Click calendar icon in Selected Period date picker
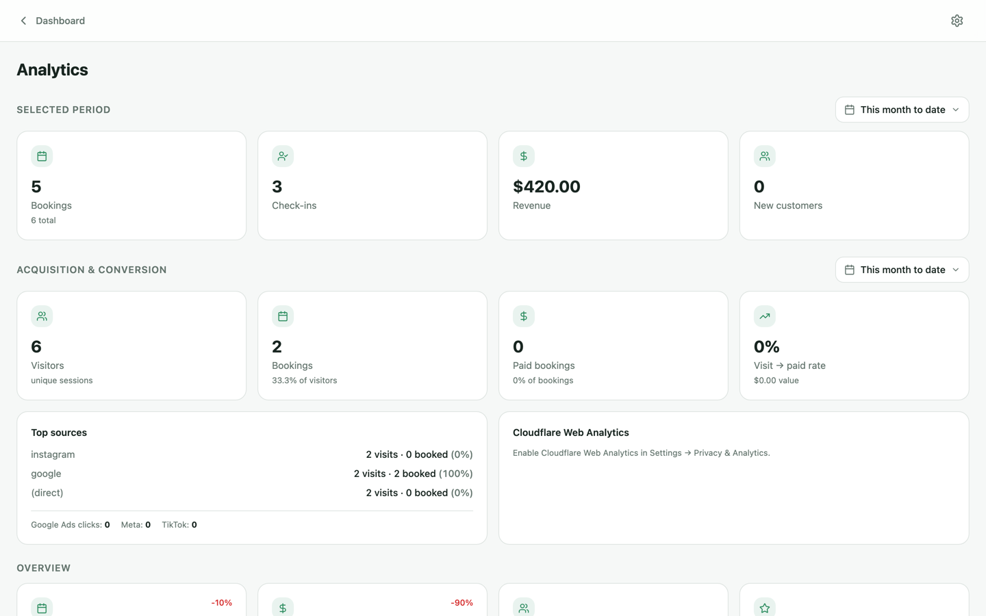 (x=850, y=110)
